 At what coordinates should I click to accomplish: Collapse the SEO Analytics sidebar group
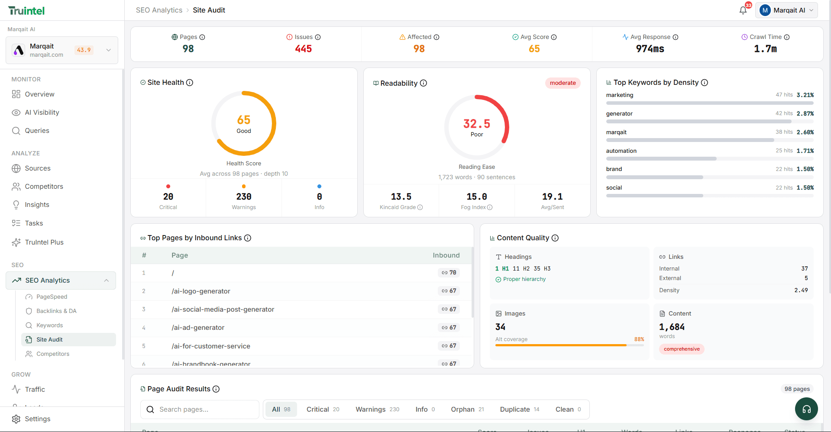[107, 280]
